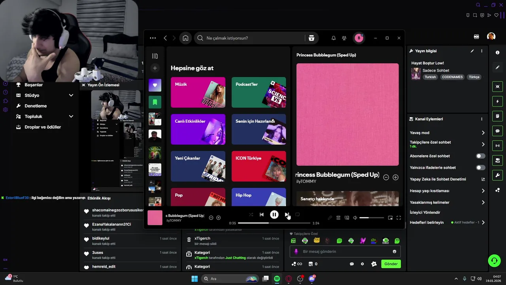Image resolution: width=506 pixels, height=285 pixels.
Task: Click taskbar search box 'Ara'
Action: [230, 279]
